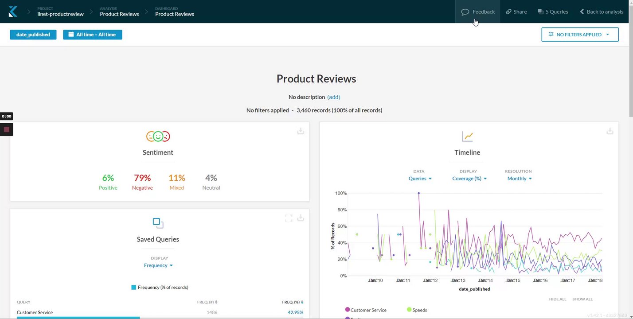
Task: Open the 5 Queries menu
Action: point(553,12)
